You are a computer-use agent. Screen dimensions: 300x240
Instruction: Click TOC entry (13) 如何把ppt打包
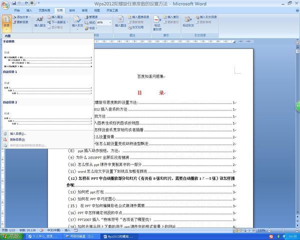point(151,192)
